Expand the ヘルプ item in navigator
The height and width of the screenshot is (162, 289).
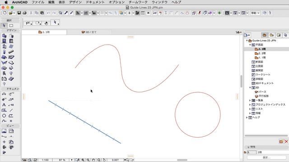click(247, 117)
